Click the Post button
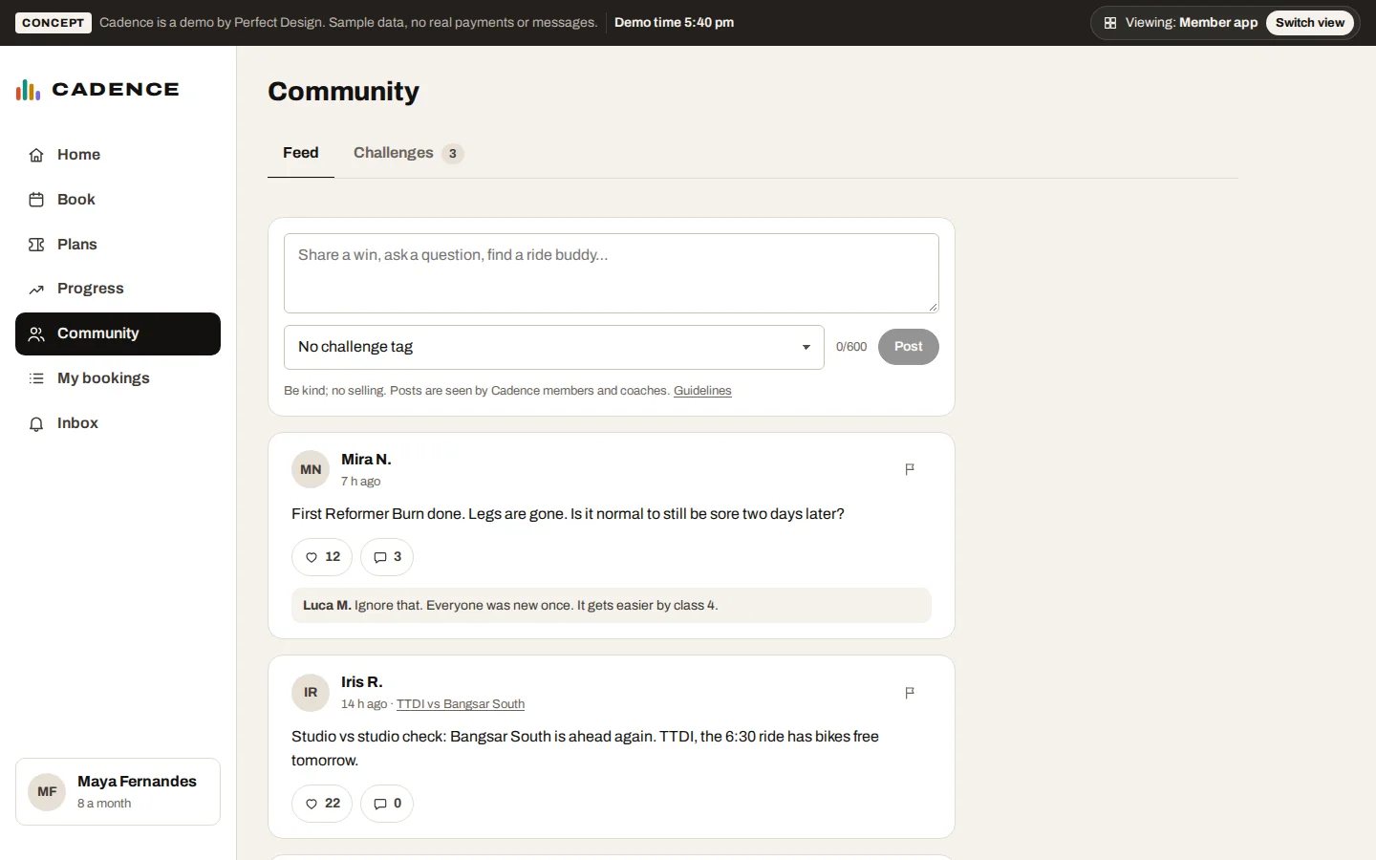 (909, 347)
